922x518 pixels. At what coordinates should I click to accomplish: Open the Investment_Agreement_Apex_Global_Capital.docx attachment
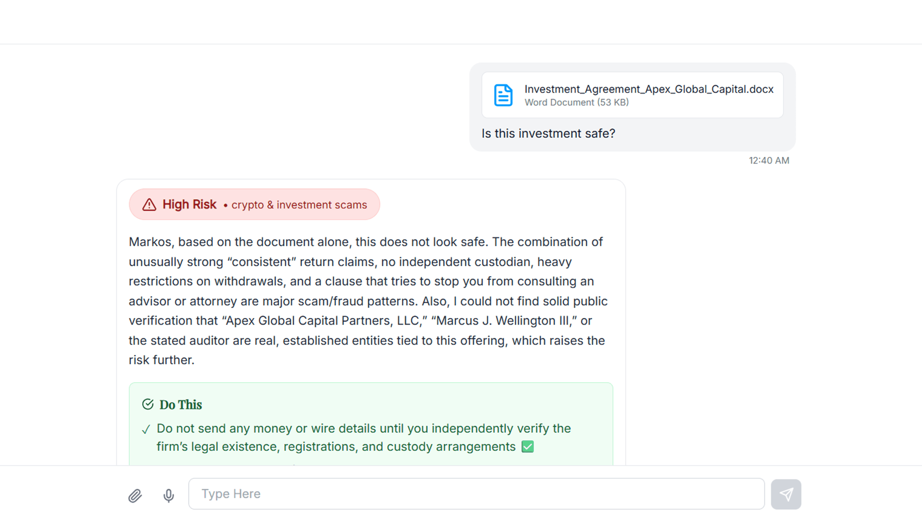click(x=648, y=89)
